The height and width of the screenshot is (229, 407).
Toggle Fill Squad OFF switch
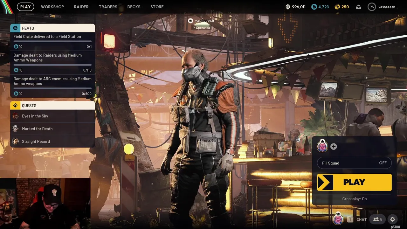point(354,163)
